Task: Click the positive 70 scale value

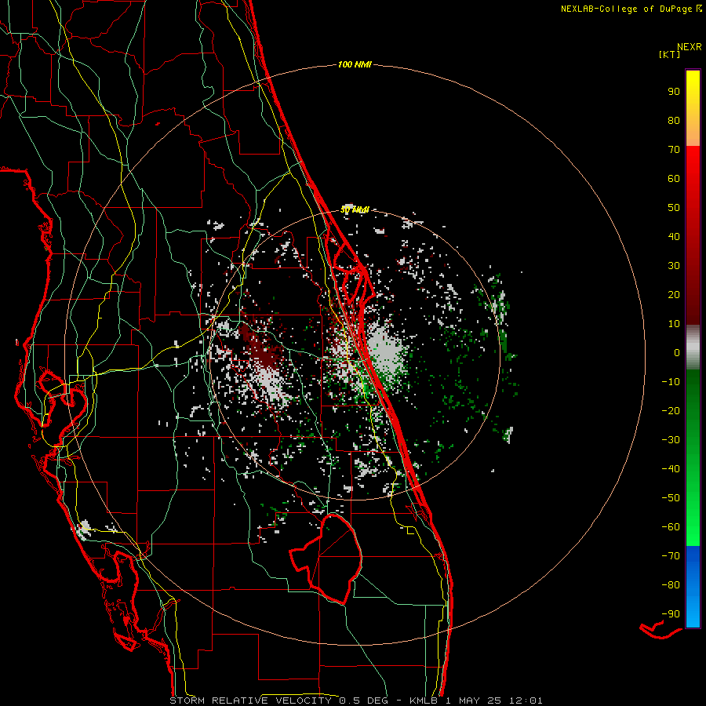Action: (x=674, y=150)
